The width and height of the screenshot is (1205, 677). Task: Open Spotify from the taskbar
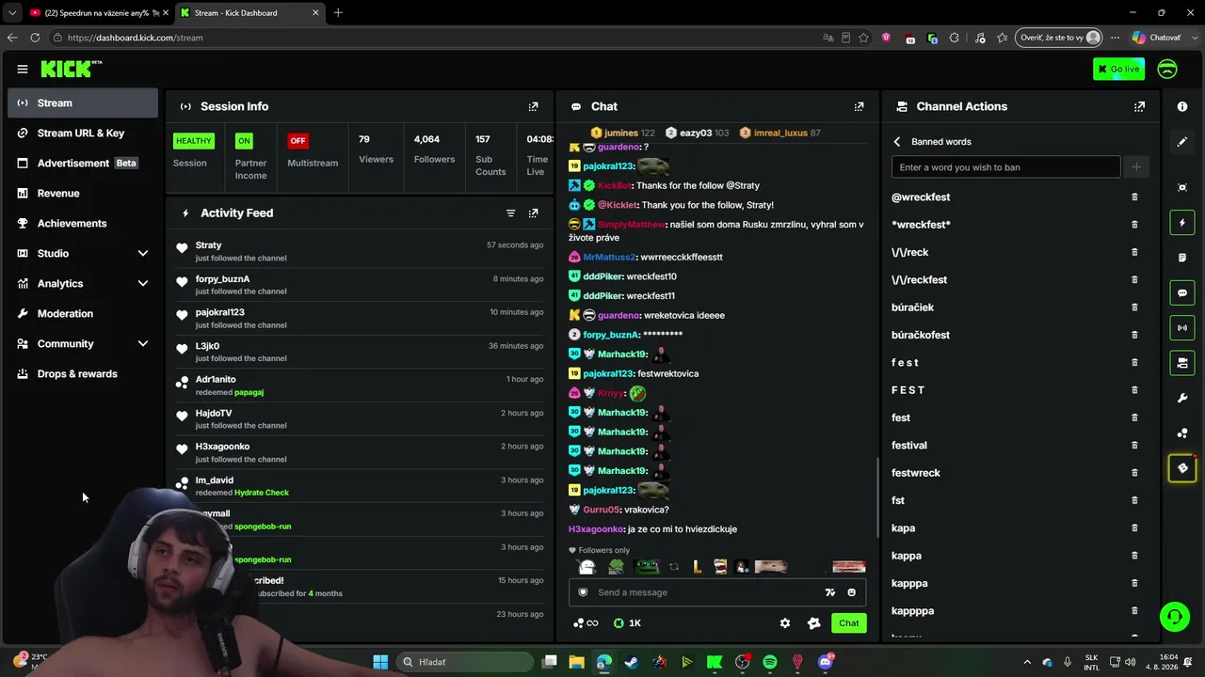(769, 662)
